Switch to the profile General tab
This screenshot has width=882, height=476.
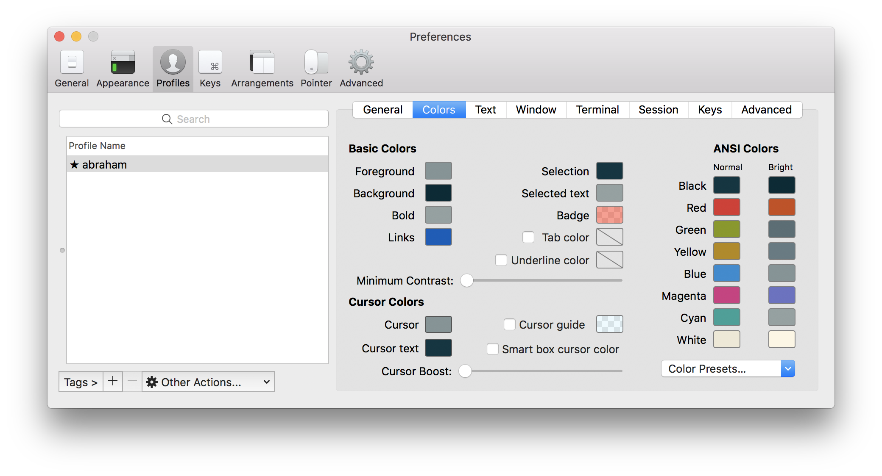[383, 110]
